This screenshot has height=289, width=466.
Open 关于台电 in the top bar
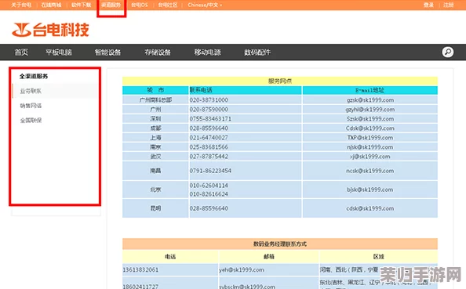coord(21,5)
